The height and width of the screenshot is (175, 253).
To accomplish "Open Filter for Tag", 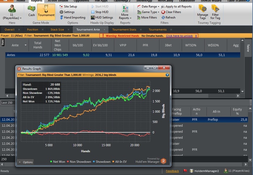I will [215, 12].
